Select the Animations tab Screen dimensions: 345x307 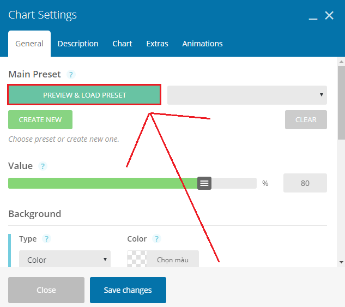coord(202,44)
